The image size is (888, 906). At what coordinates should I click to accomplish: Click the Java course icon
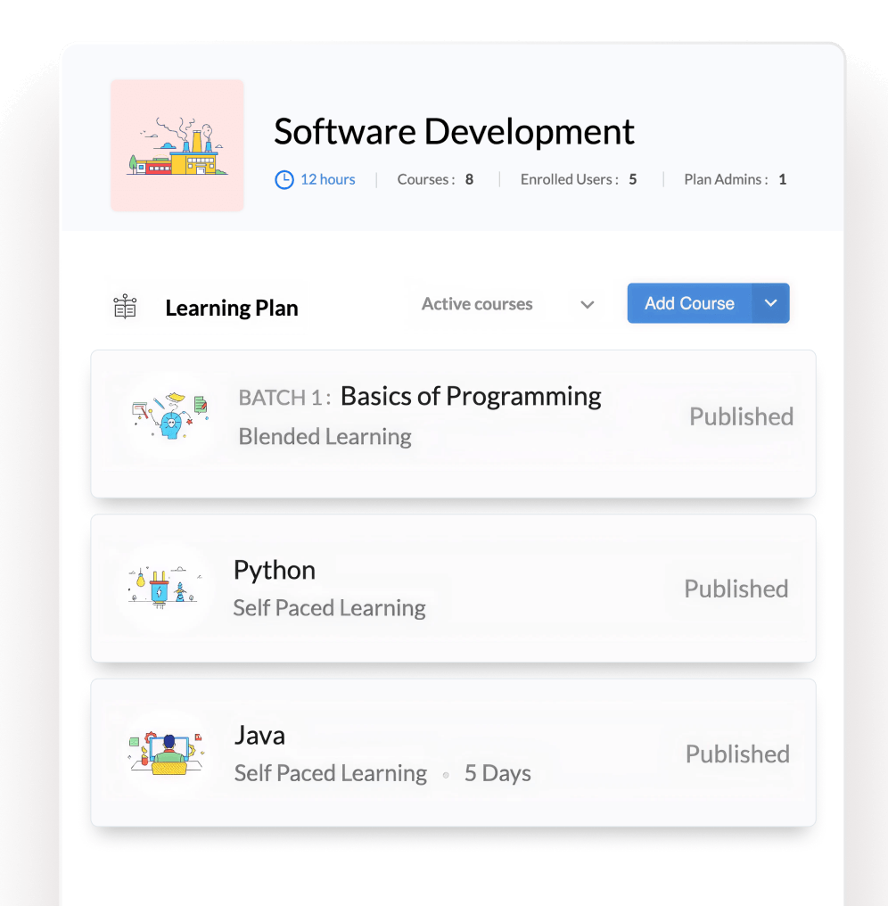point(167,754)
